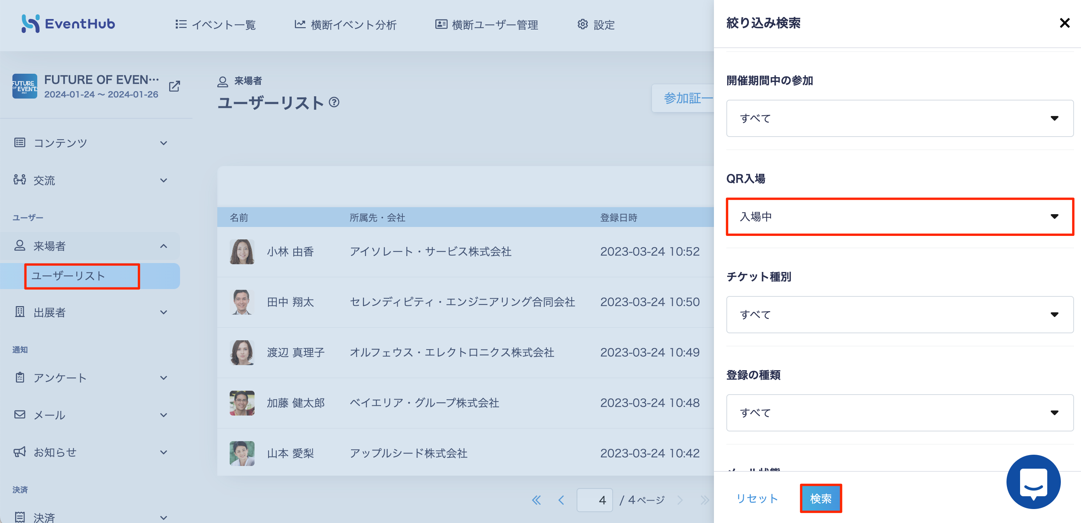1081x523 pixels.
Task: Click the help question mark beside ユーザーリスト
Action: (334, 102)
